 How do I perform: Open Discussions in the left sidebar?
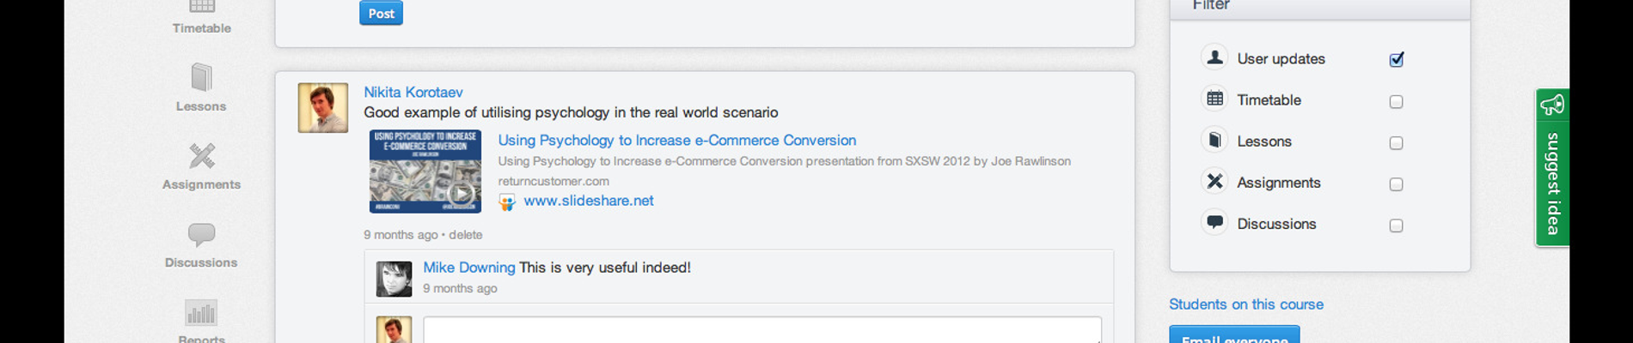201,244
